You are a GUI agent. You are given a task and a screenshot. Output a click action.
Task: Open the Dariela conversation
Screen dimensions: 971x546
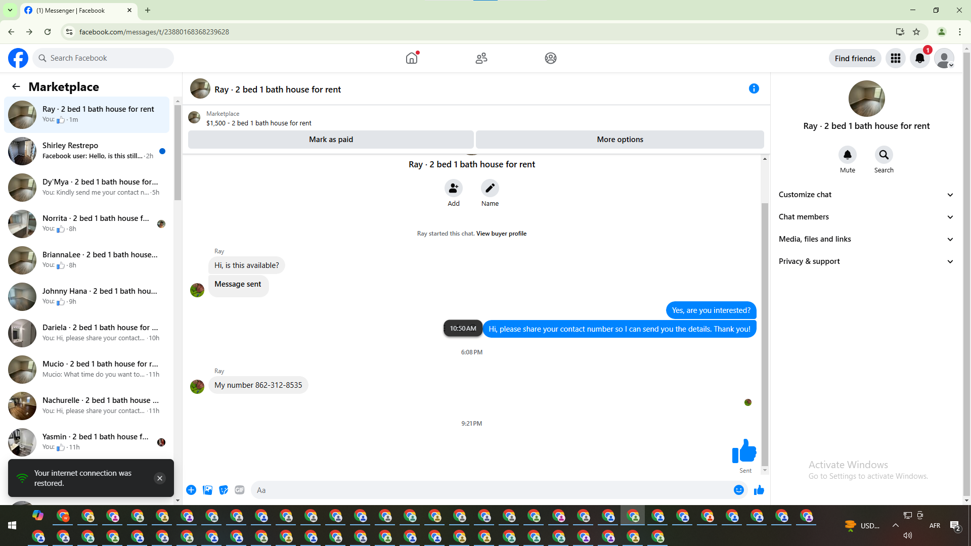tap(87, 333)
